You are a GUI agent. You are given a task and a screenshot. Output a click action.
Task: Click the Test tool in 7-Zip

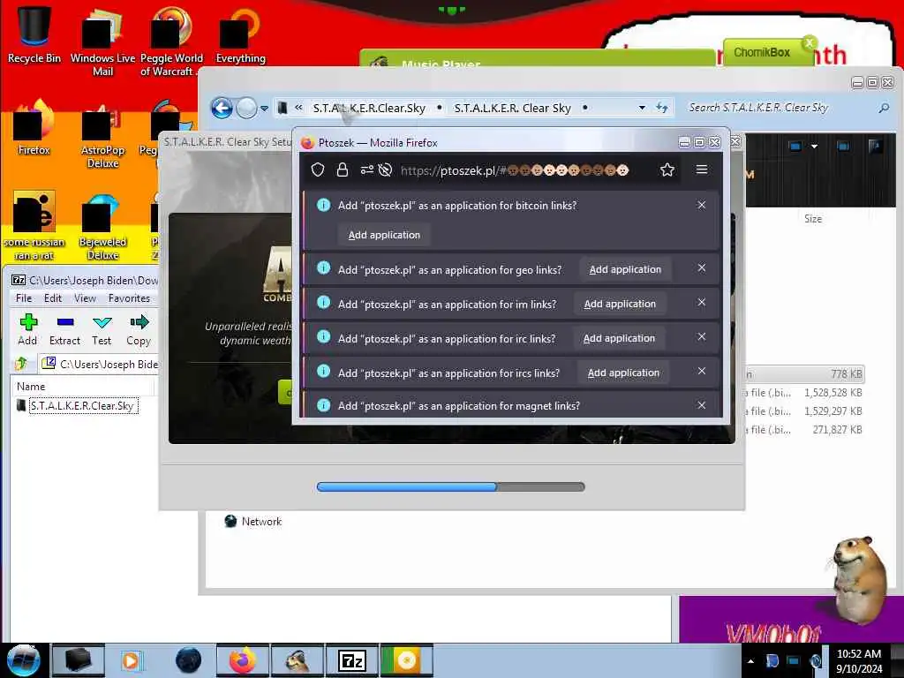point(102,329)
